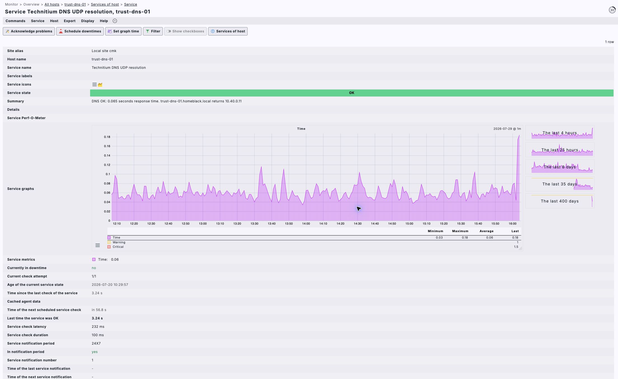618x379 pixels.
Task: Click the check duration value 100 ms
Action: coord(98,335)
